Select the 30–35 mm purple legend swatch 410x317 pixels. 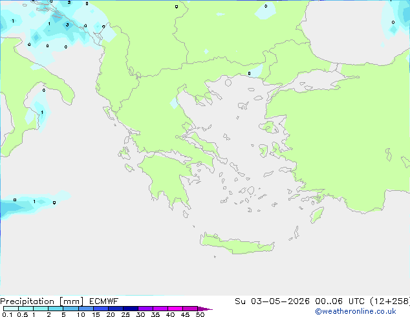146,309
